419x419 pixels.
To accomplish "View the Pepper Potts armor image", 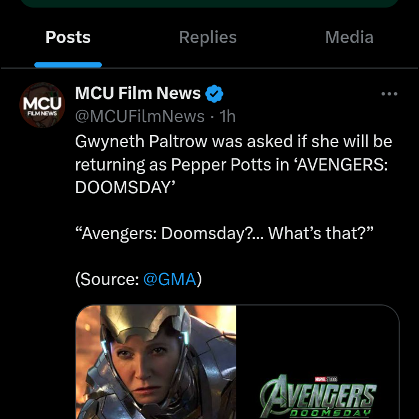I will point(156,362).
